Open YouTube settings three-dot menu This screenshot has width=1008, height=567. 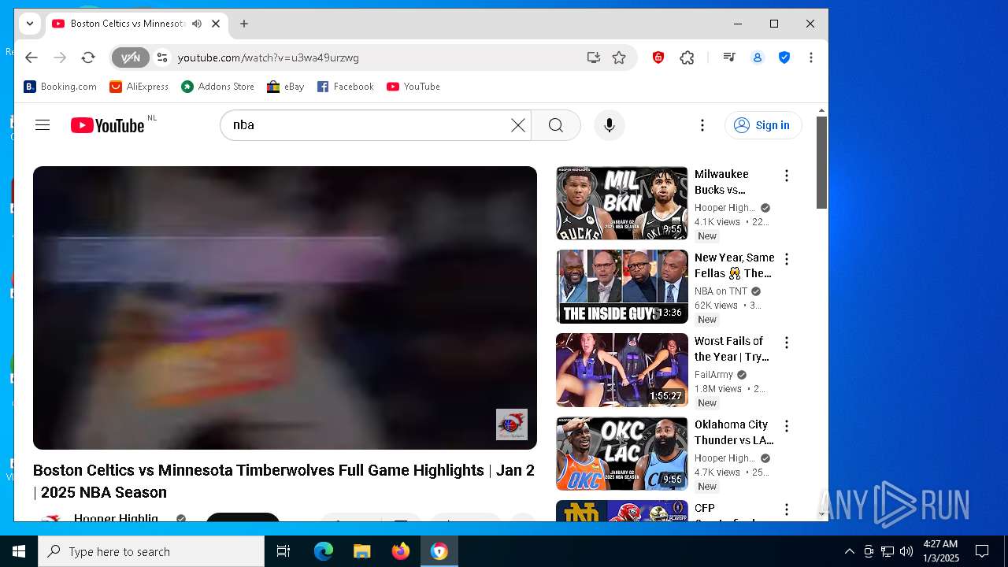click(702, 125)
